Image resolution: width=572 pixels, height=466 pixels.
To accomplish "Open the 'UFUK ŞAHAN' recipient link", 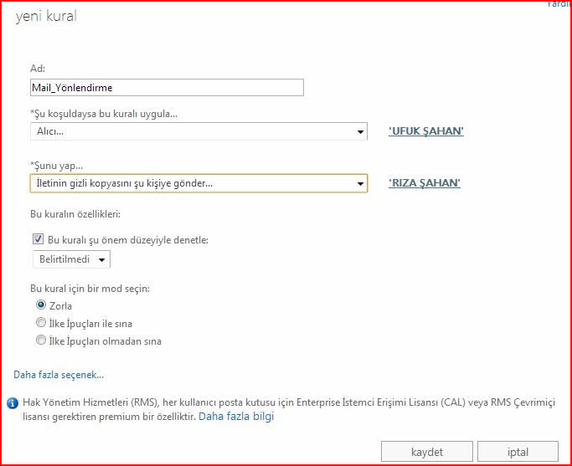I will click(x=425, y=131).
